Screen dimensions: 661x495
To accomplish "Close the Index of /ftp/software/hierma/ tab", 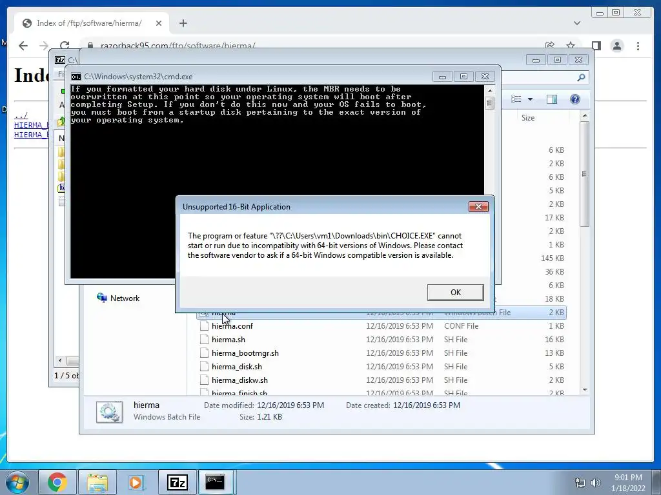I will coord(159,23).
